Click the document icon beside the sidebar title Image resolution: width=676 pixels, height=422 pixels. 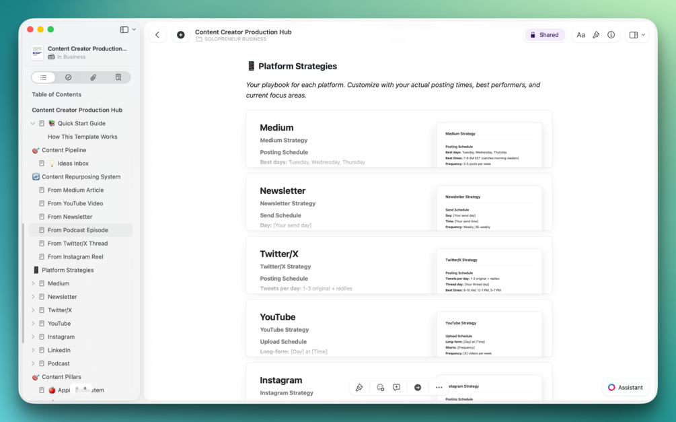tap(38, 52)
